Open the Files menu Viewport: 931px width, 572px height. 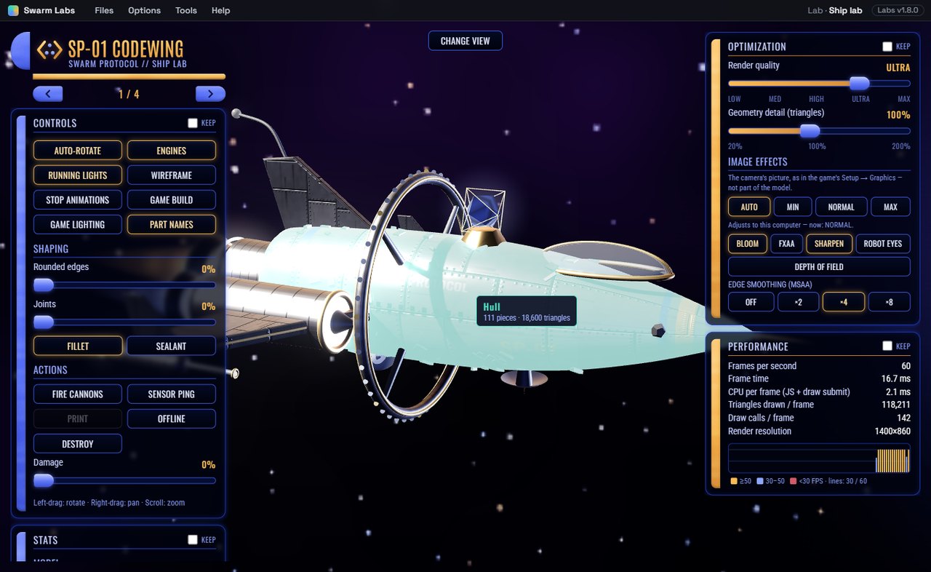[x=104, y=10]
